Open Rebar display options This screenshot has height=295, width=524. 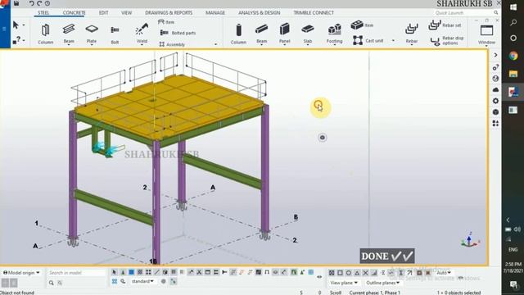point(447,41)
